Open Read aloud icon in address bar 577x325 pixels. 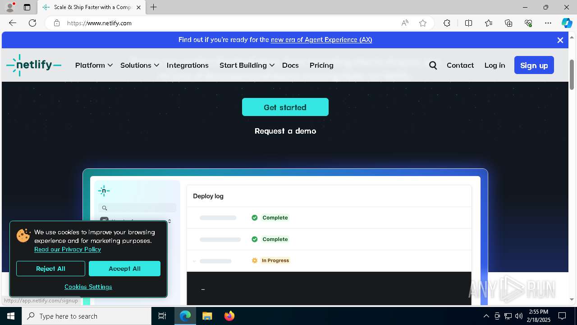tap(405, 23)
